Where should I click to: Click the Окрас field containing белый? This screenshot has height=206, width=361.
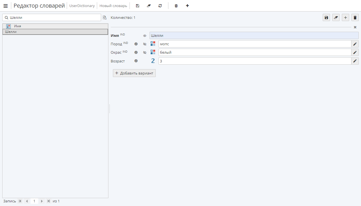click(255, 52)
